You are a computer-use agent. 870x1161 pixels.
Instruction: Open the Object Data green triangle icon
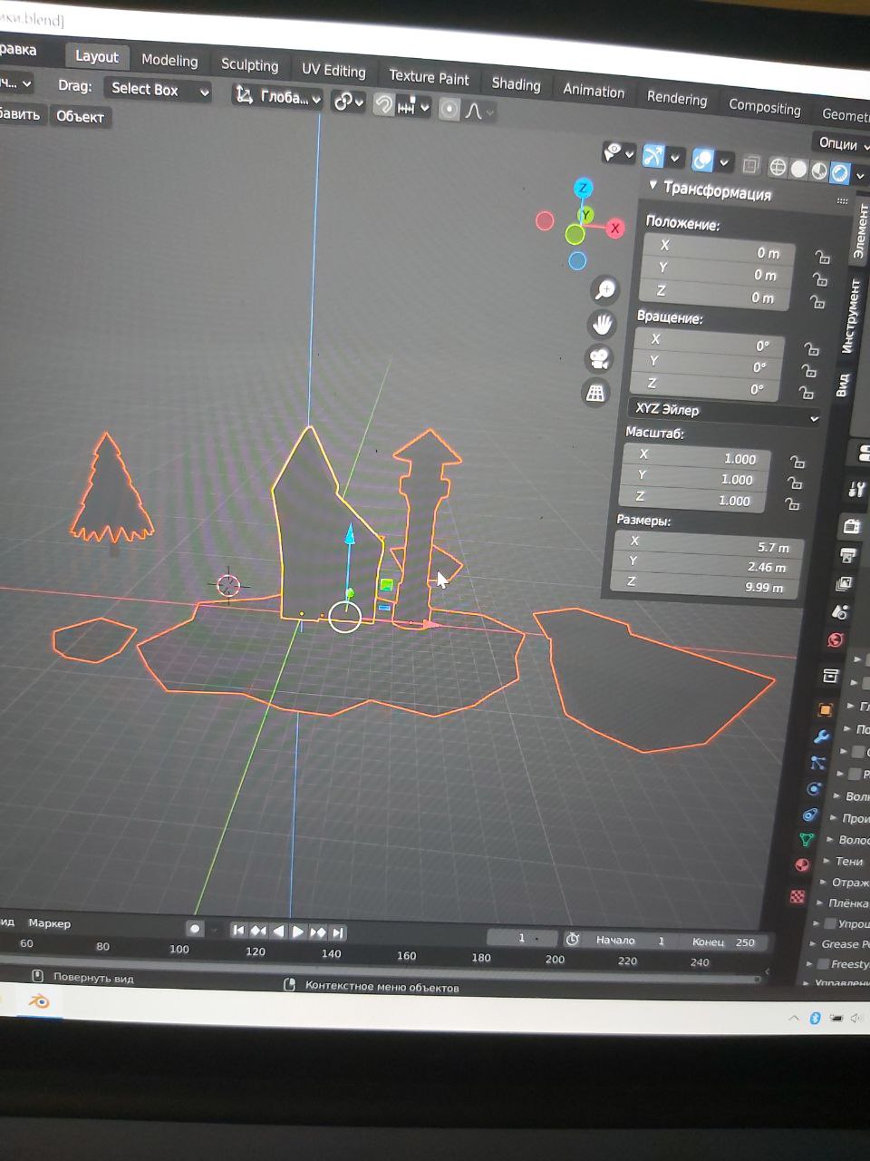click(x=807, y=840)
